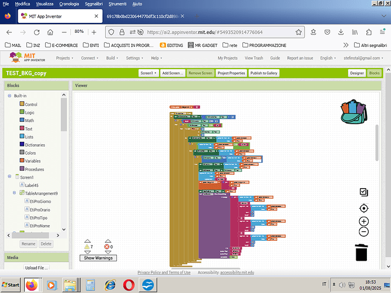
Task: Select the Colors block category
Action: [30, 153]
